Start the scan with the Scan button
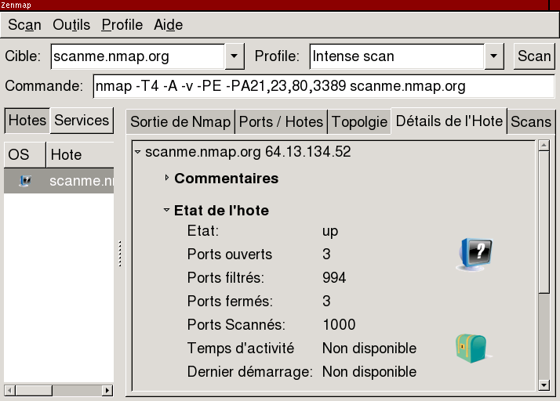Screen dimensions: 560x401 pyautogui.click(x=534, y=56)
